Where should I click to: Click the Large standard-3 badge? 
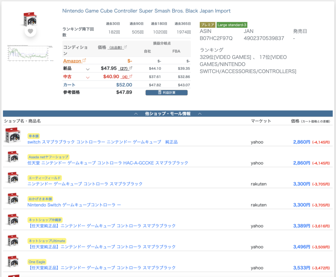tap(232, 25)
